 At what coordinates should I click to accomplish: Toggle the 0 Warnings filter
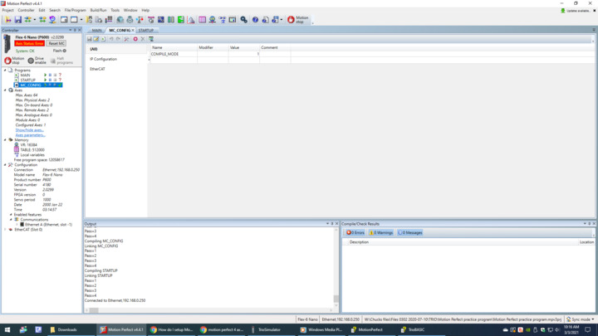pyautogui.click(x=380, y=232)
